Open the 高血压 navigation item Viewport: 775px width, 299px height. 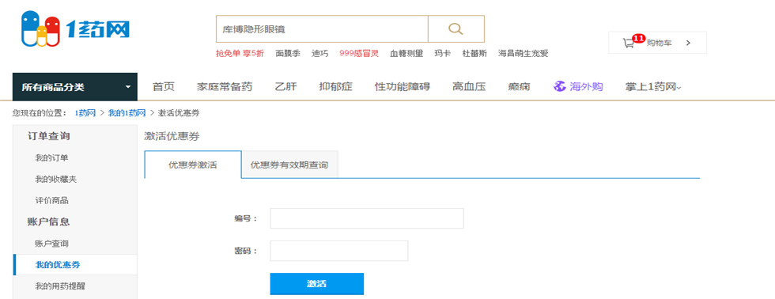click(x=469, y=87)
